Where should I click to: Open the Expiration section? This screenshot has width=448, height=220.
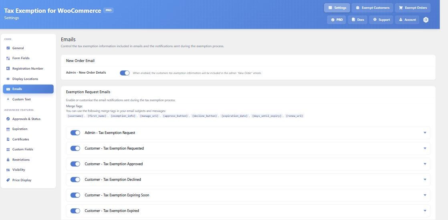[x=28, y=129]
